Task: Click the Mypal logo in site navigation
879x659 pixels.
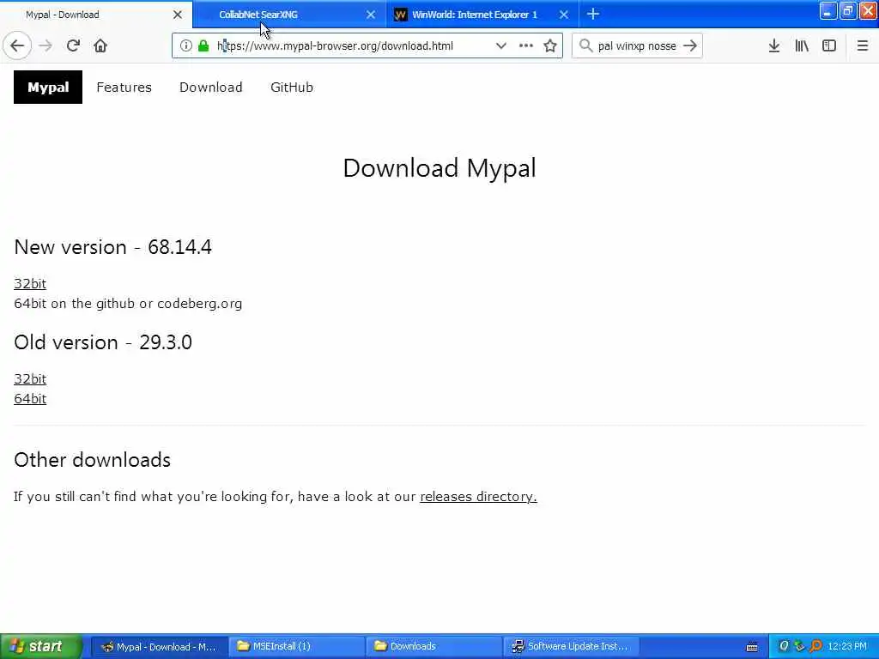Action: click(x=48, y=88)
